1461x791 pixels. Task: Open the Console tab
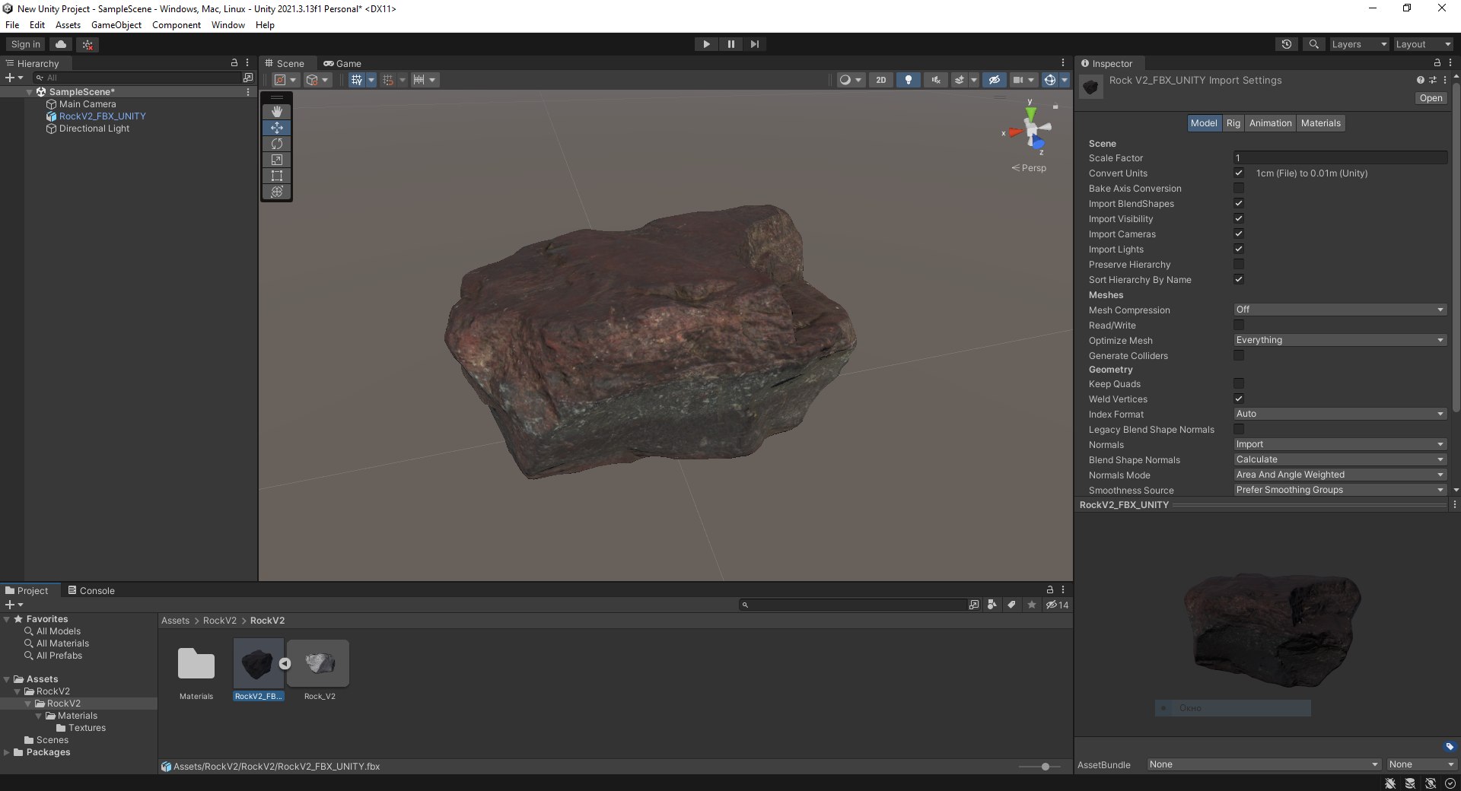[x=91, y=590]
